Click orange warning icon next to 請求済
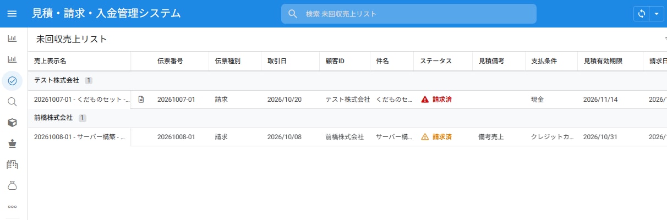667x220 pixels. [424, 137]
